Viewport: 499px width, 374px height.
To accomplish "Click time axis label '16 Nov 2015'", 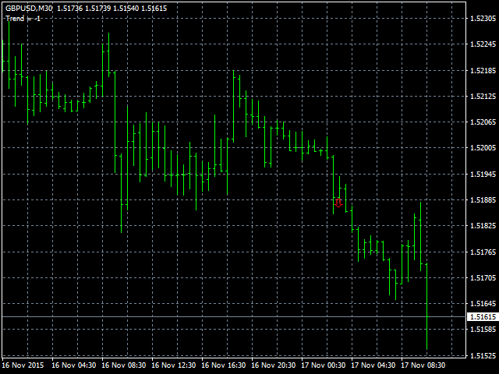I will pyautogui.click(x=23, y=365).
